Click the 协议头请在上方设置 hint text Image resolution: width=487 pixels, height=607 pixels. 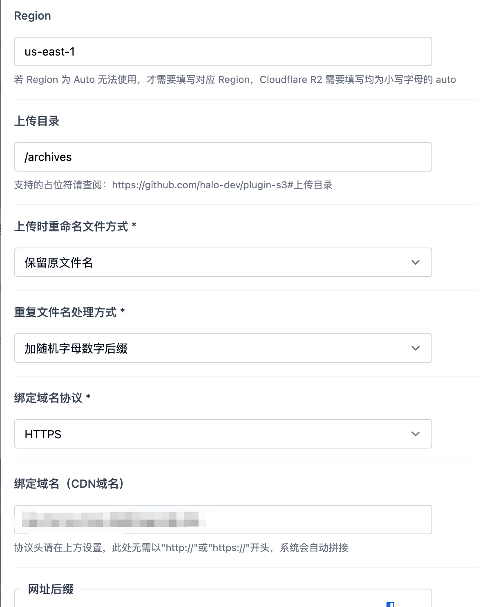click(x=181, y=548)
